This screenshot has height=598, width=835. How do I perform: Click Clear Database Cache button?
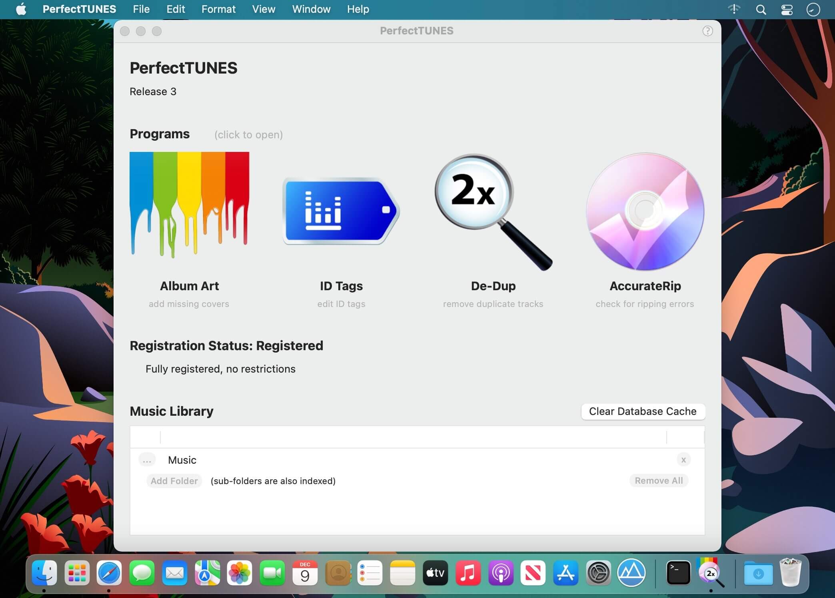coord(643,411)
